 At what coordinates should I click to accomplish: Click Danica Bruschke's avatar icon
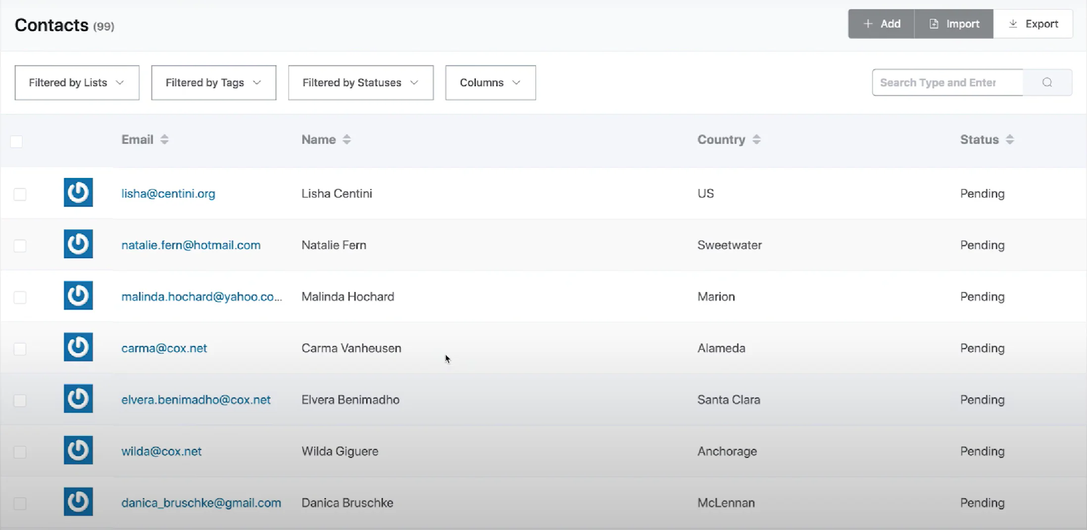78,501
